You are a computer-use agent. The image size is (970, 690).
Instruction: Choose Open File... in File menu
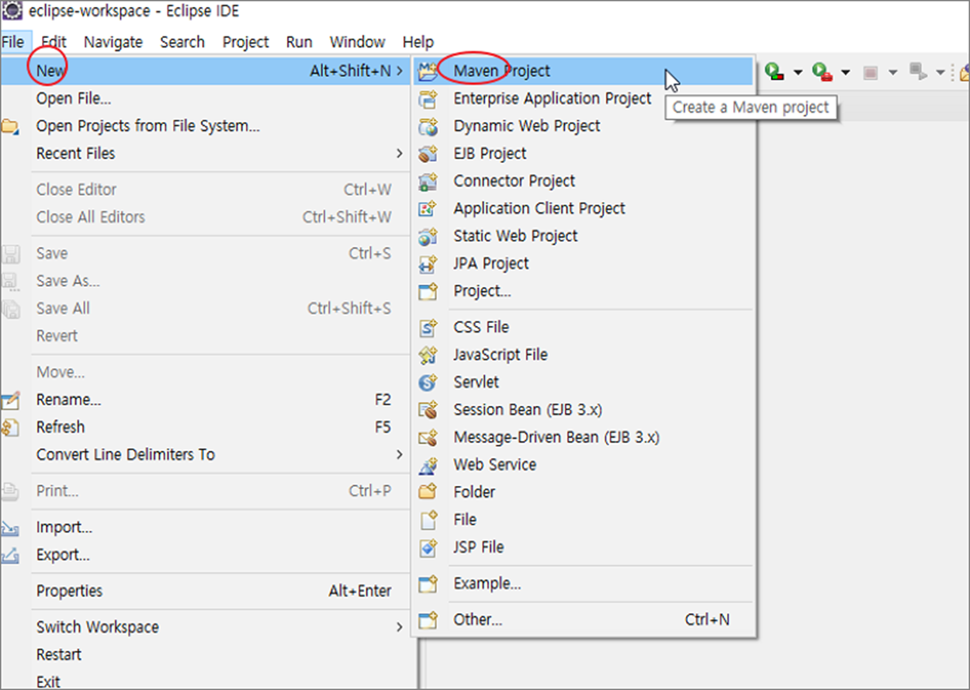pos(74,99)
